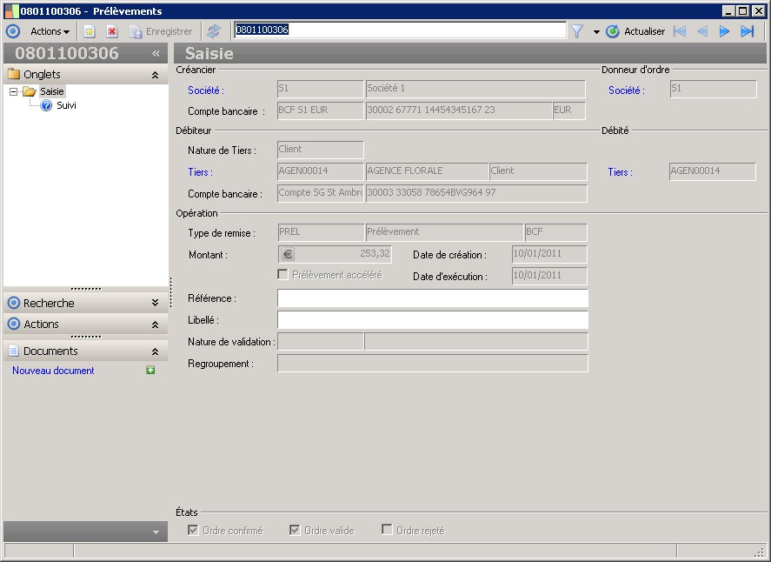This screenshot has height=562, width=771.
Task: Click the red delete icon in toolbar
Action: [x=112, y=31]
